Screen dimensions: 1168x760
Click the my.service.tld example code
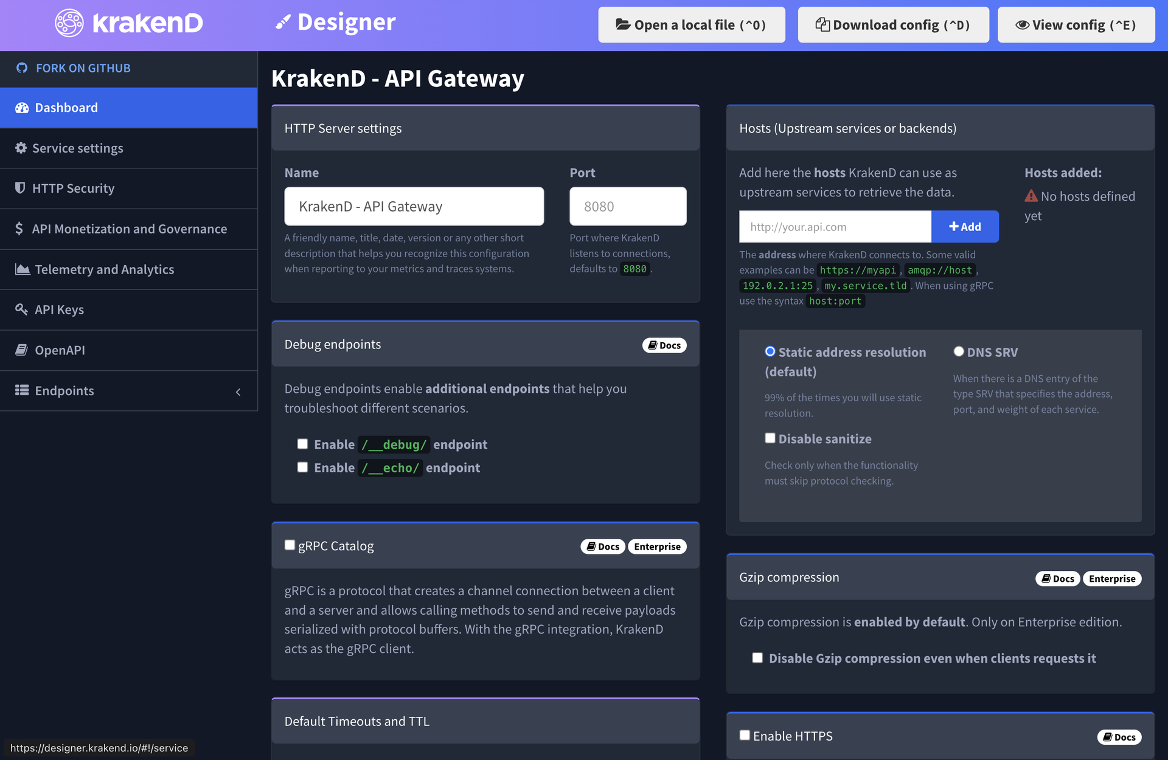pos(866,286)
